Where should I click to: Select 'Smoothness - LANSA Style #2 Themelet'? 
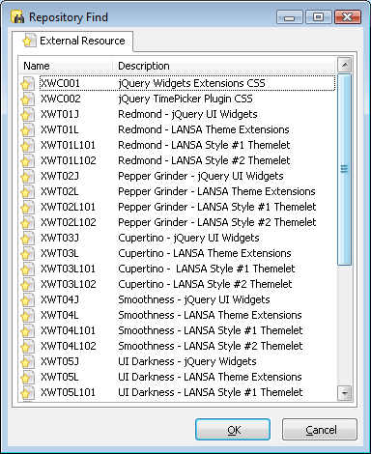[211, 346]
